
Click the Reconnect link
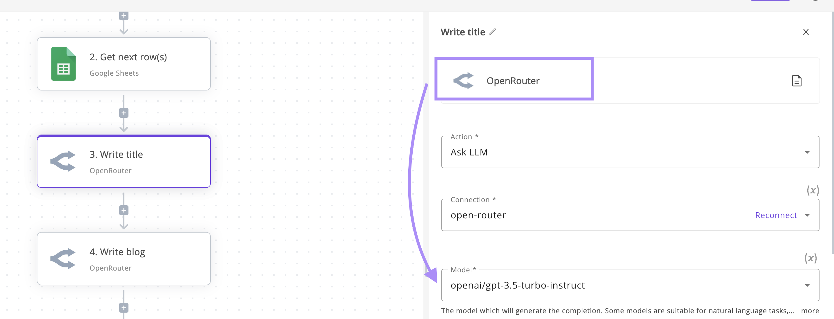click(x=776, y=215)
